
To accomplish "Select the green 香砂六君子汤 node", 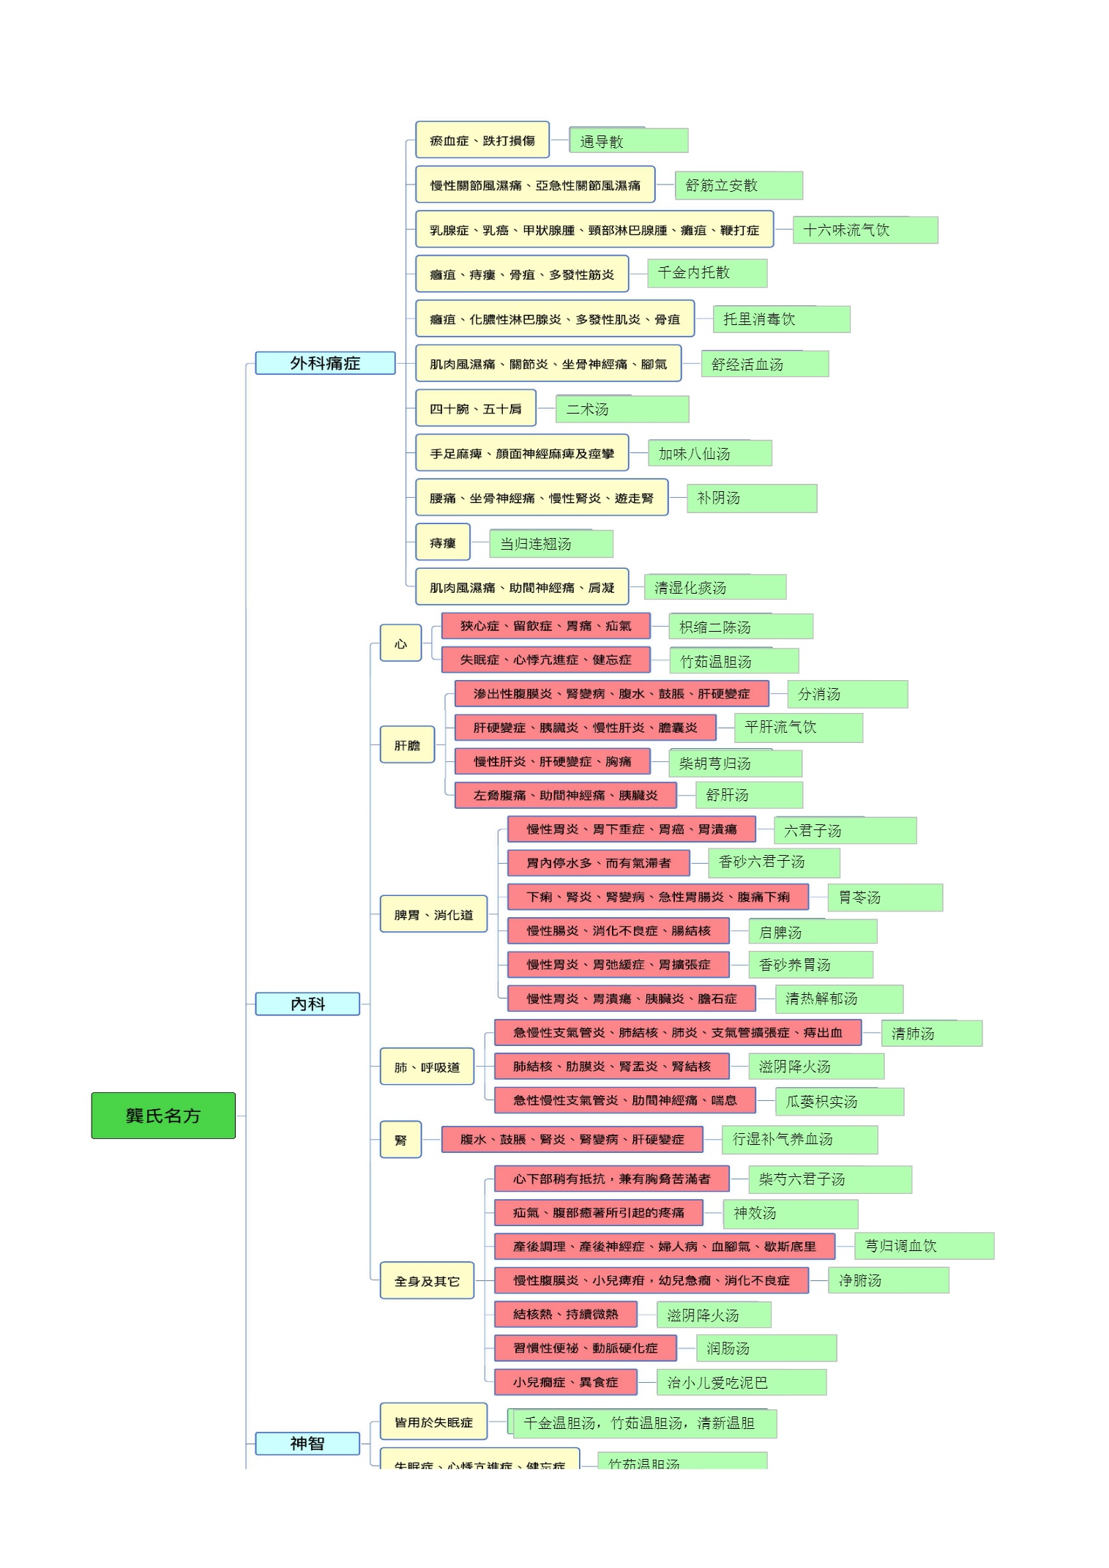I will 774,862.
